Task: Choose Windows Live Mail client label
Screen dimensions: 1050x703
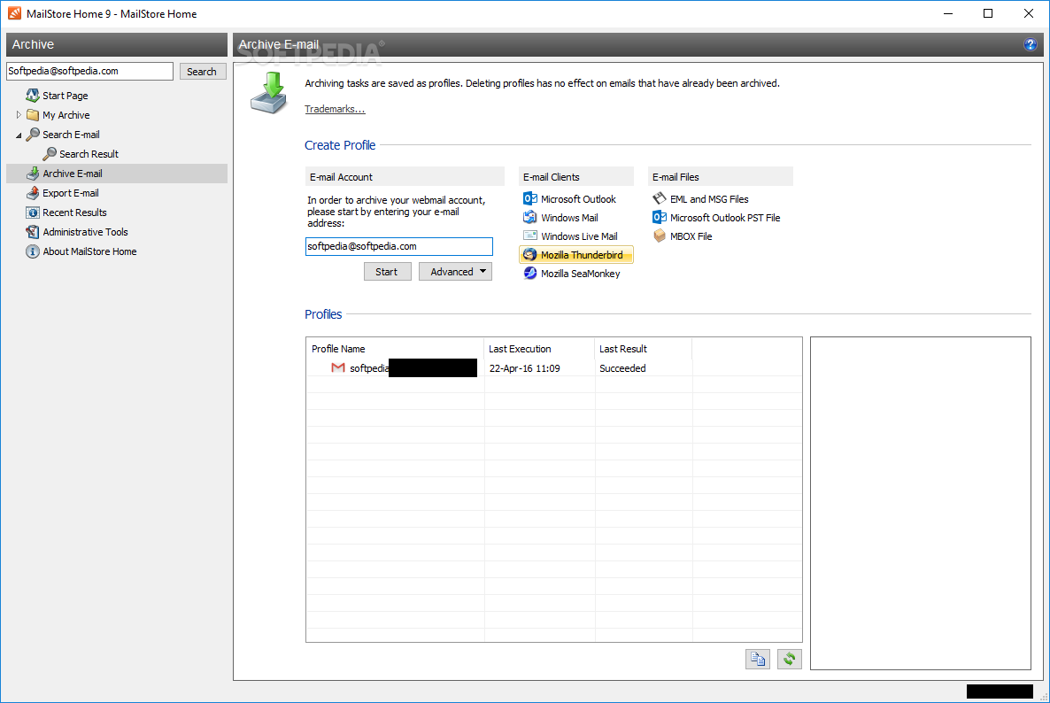Action: pos(579,236)
